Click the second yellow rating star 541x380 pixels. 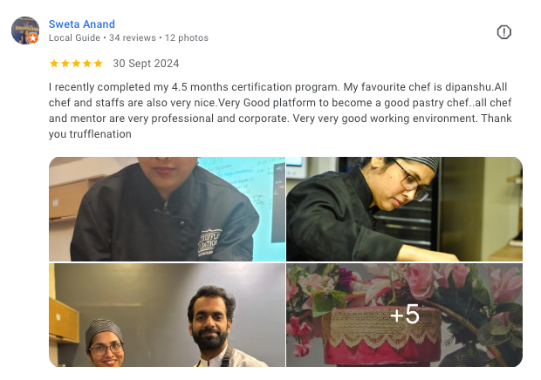(65, 64)
